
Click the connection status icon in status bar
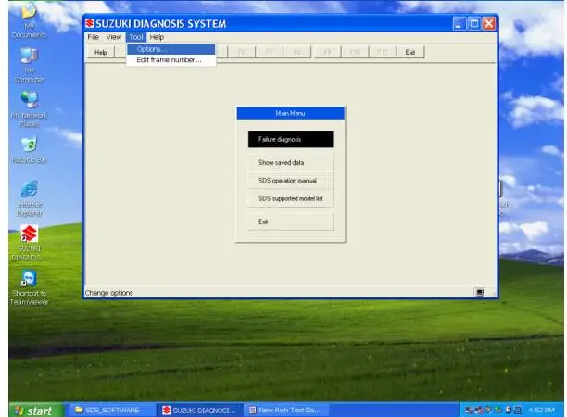pyautogui.click(x=480, y=292)
